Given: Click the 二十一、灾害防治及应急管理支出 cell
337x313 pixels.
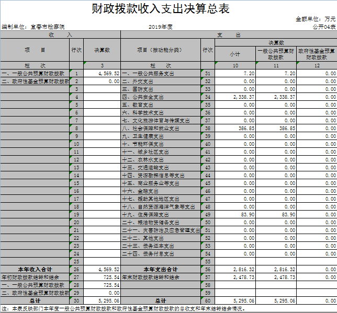Looking at the screenshot, I should pos(160,230).
